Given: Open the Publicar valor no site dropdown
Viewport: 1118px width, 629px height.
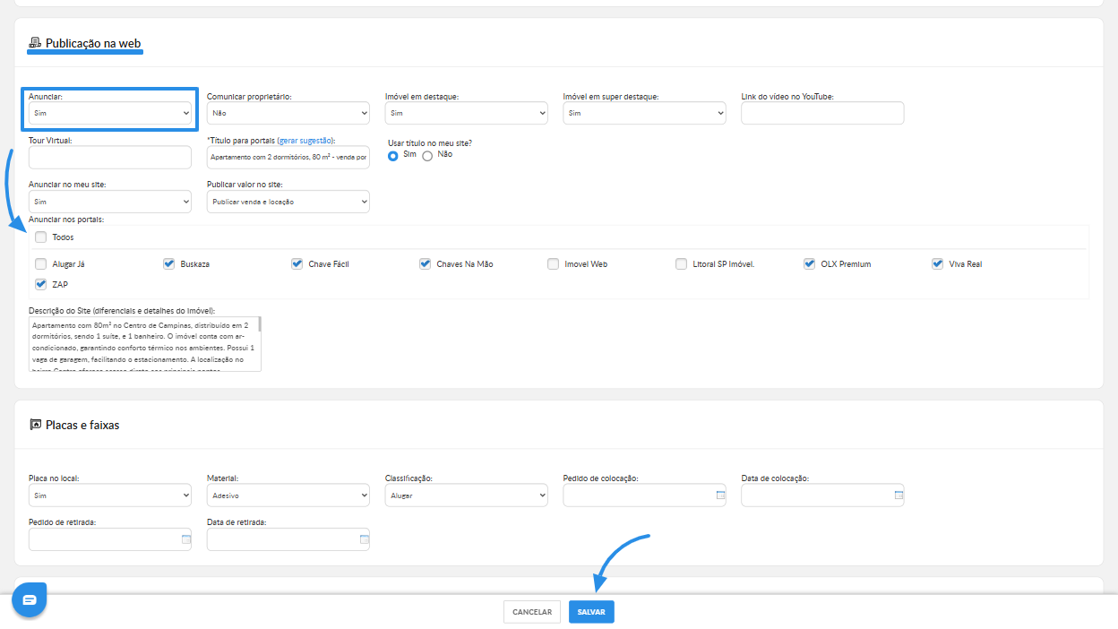Looking at the screenshot, I should (x=288, y=202).
